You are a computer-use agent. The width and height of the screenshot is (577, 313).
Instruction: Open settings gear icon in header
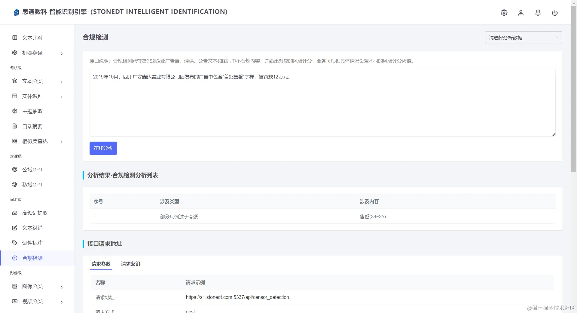504,13
